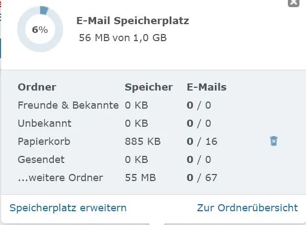Click the E-Mails column header
306x225 pixels.
pyautogui.click(x=207, y=87)
